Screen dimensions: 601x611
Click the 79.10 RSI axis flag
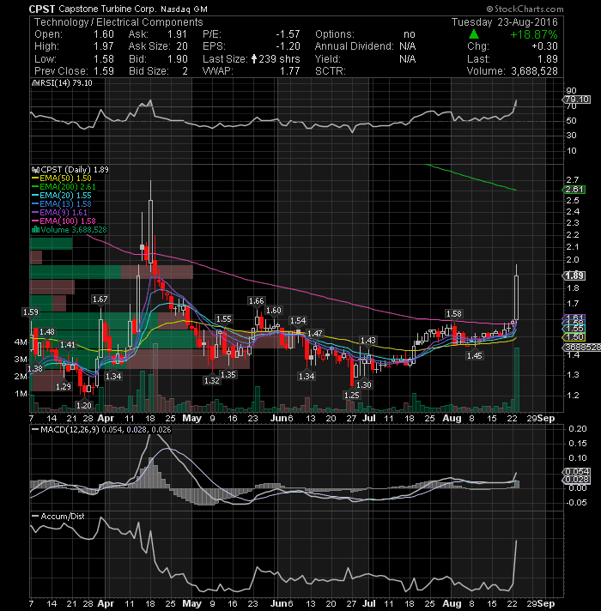coord(577,100)
